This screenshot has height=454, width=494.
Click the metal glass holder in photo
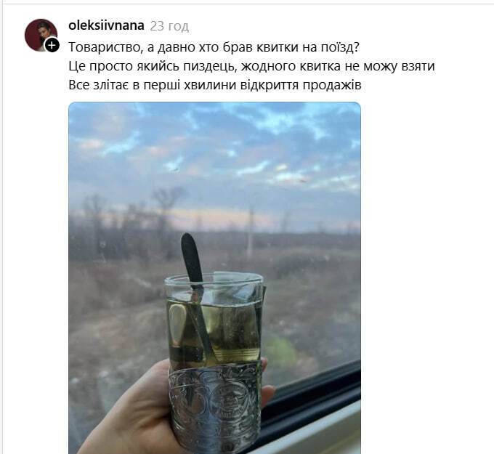(x=215, y=409)
